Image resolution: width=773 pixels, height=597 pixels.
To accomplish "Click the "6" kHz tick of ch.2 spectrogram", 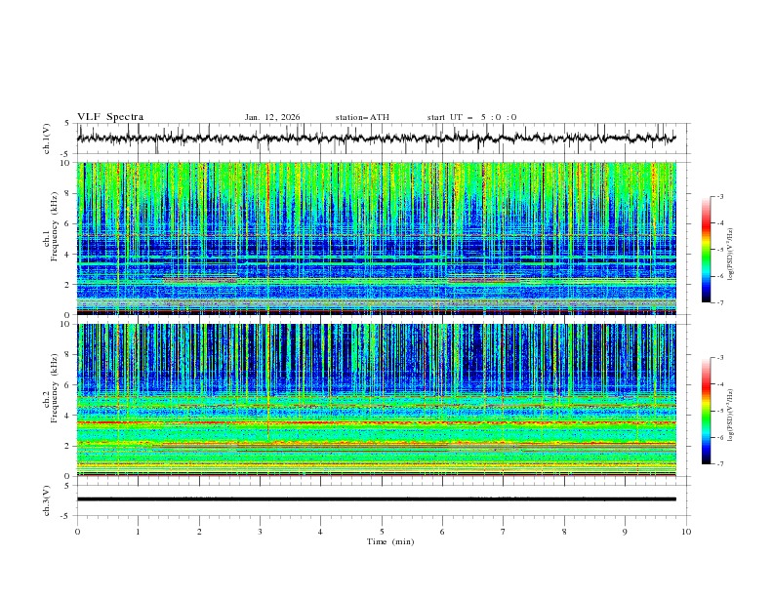I will coord(68,385).
